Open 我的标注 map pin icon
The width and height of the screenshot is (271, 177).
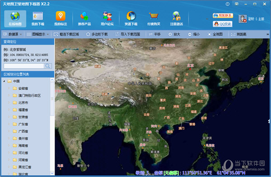click(61, 19)
